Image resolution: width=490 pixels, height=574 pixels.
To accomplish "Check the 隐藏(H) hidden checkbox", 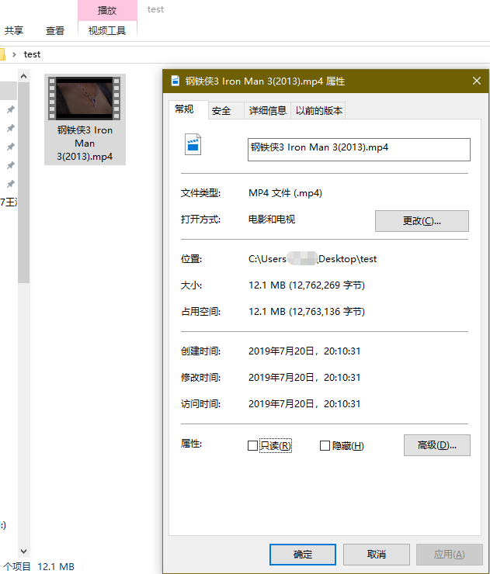I will (x=325, y=445).
